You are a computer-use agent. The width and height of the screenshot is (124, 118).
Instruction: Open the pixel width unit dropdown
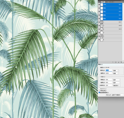click(x=116, y=70)
